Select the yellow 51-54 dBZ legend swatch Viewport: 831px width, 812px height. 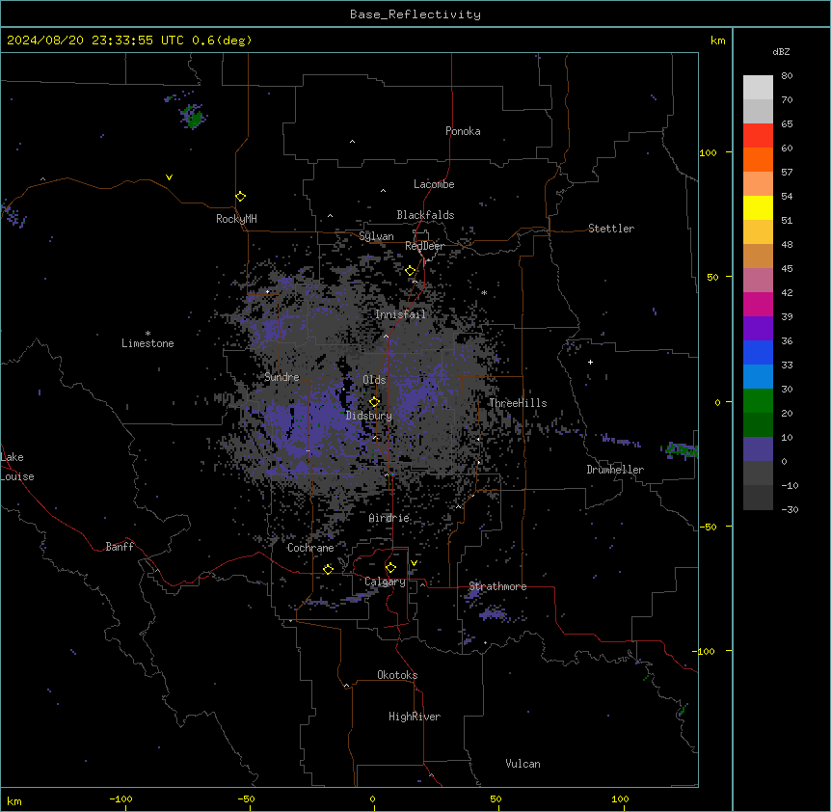coord(758,208)
